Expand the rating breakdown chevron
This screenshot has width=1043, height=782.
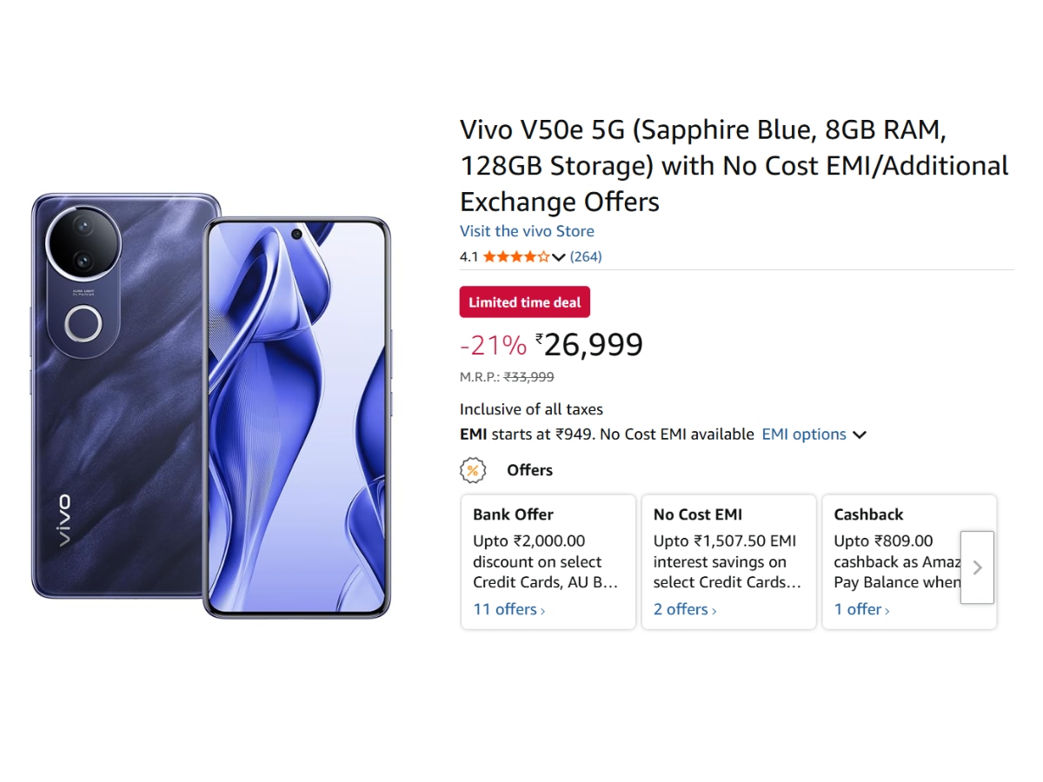[x=559, y=257]
